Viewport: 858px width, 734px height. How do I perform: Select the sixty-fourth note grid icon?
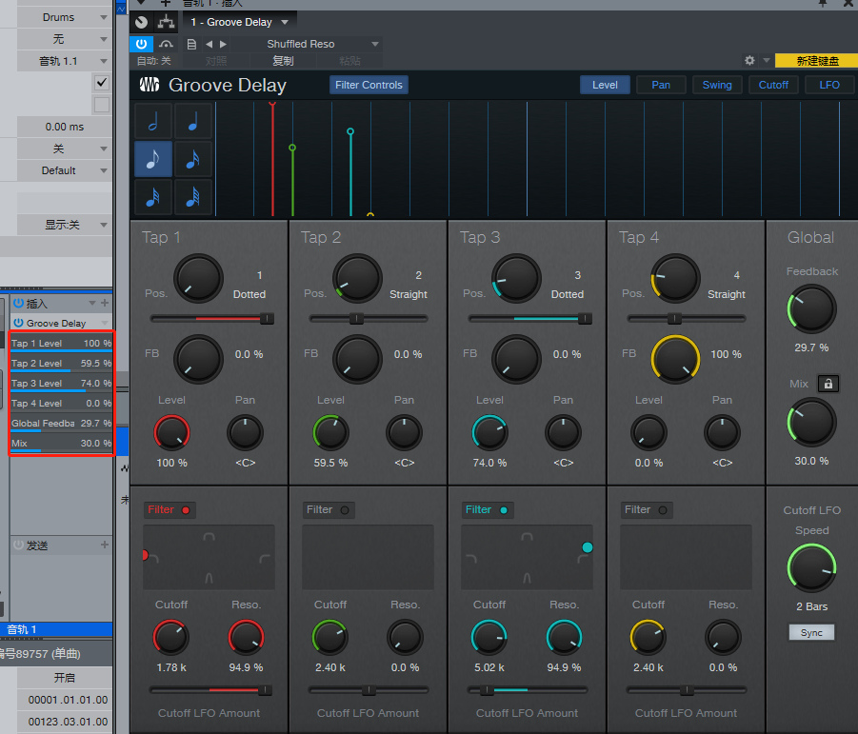pyautogui.click(x=192, y=197)
